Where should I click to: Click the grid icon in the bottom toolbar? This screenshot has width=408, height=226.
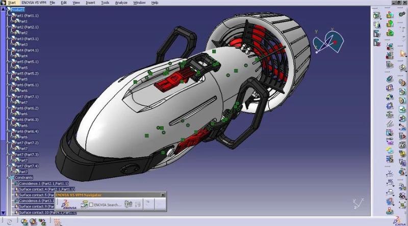point(57,222)
